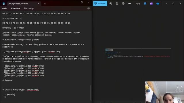
Task: Open the Designer edit icon in Photos
Action: coord(145,3)
